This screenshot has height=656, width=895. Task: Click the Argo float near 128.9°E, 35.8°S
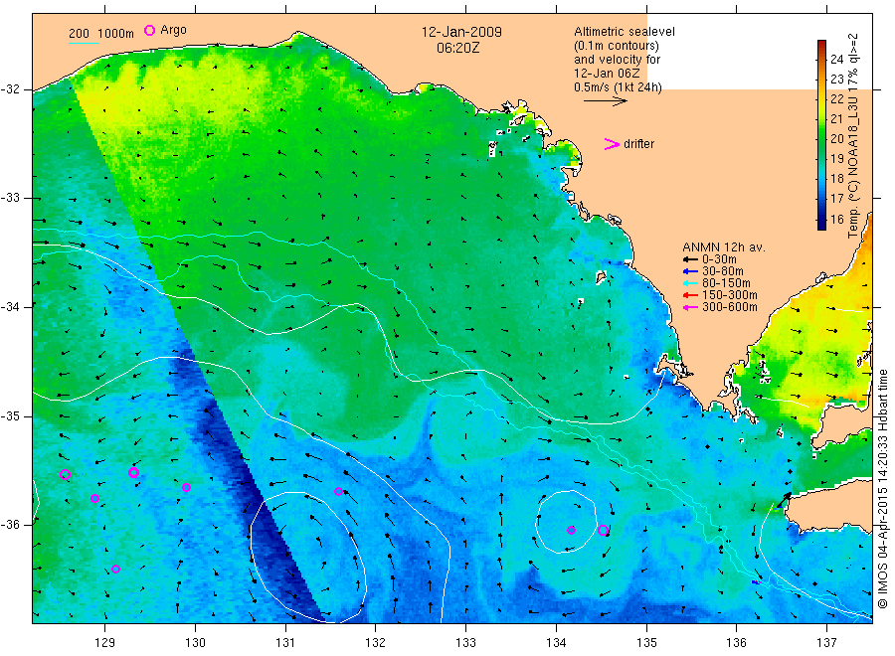94,499
